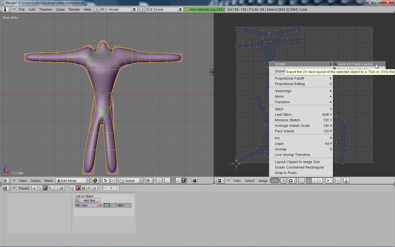Open the Weld/Align submenu
The width and height of the screenshot is (395, 247).
(301, 91)
